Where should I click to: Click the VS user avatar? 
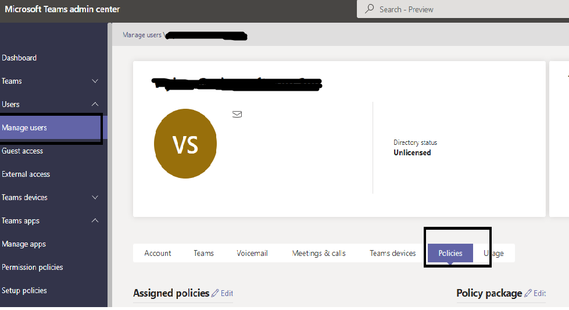pyautogui.click(x=185, y=144)
